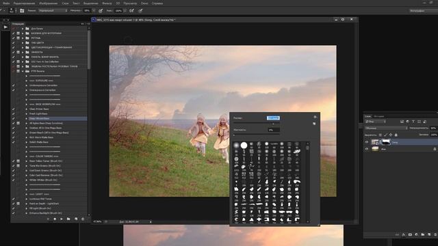Select the layer mask thumbnail on top layer
The height and width of the screenshot is (246, 438).
coord(386,142)
